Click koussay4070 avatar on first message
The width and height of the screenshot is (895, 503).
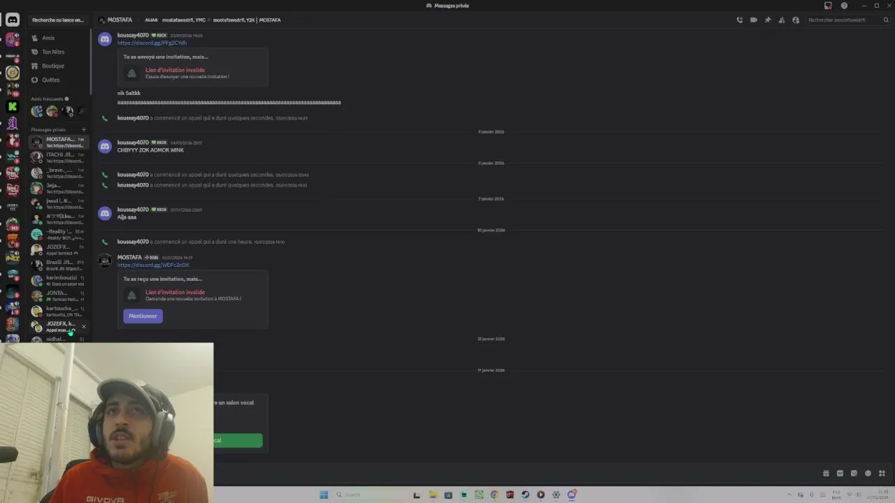[x=105, y=39]
